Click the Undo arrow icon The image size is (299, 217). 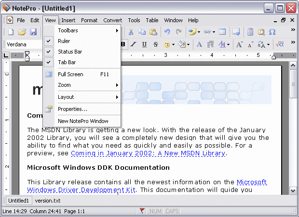167,32
